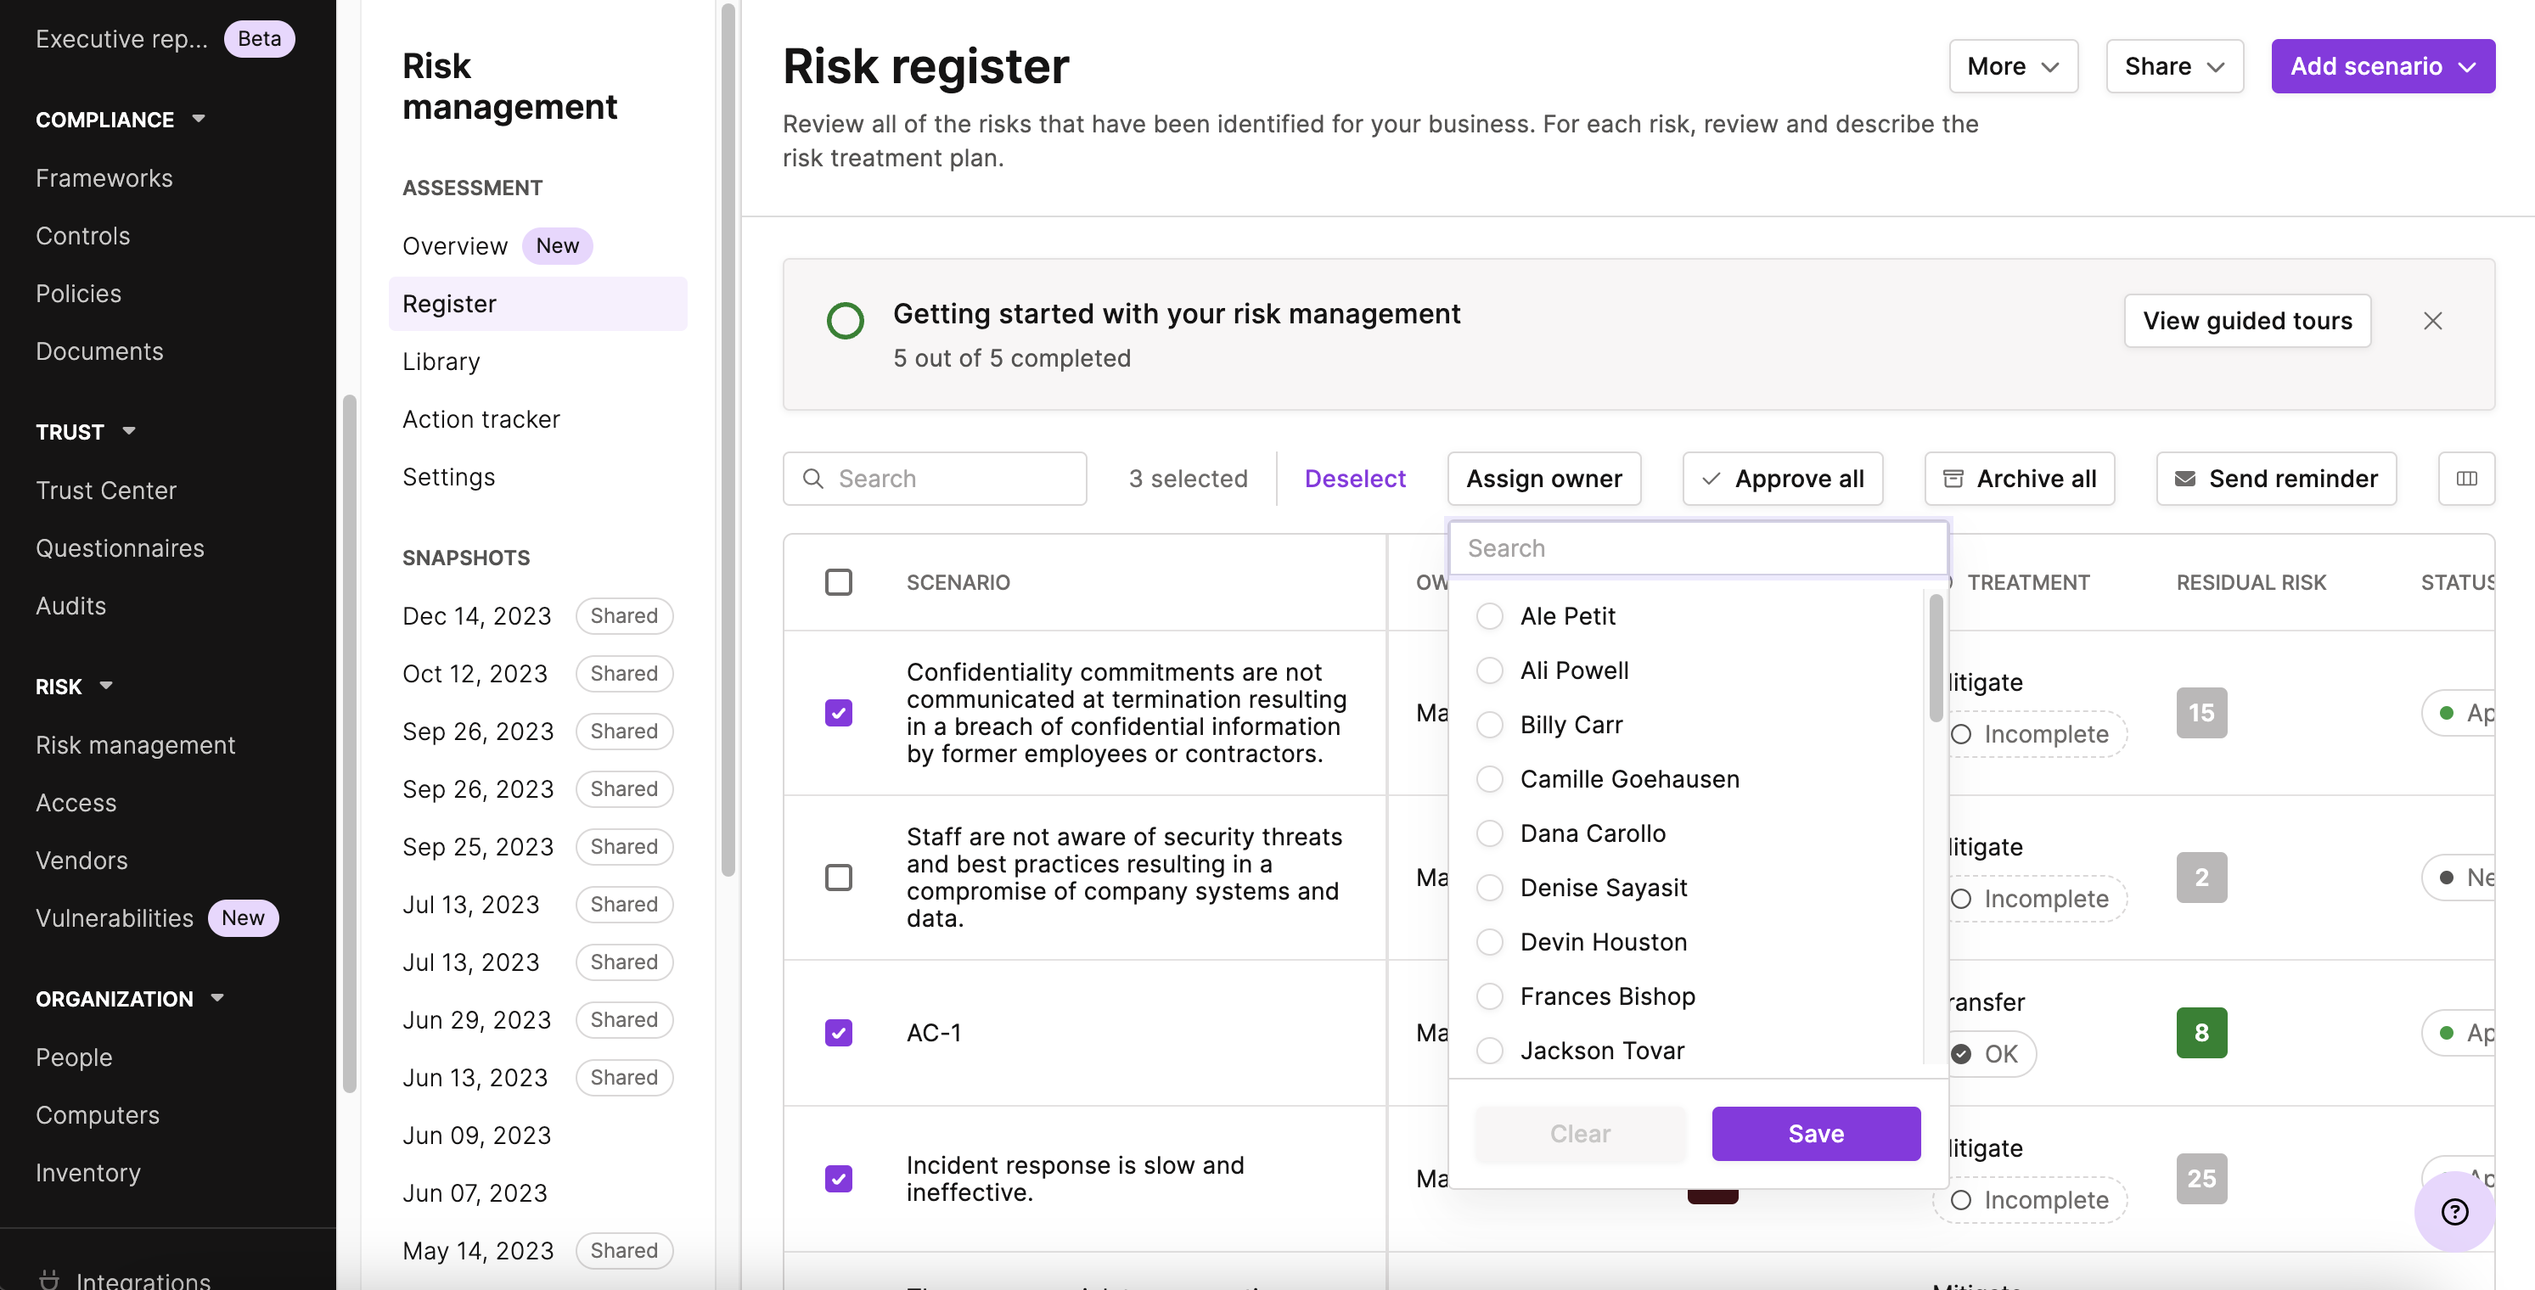Open Frameworks in sidebar
This screenshot has height=1290, width=2535.
(104, 178)
